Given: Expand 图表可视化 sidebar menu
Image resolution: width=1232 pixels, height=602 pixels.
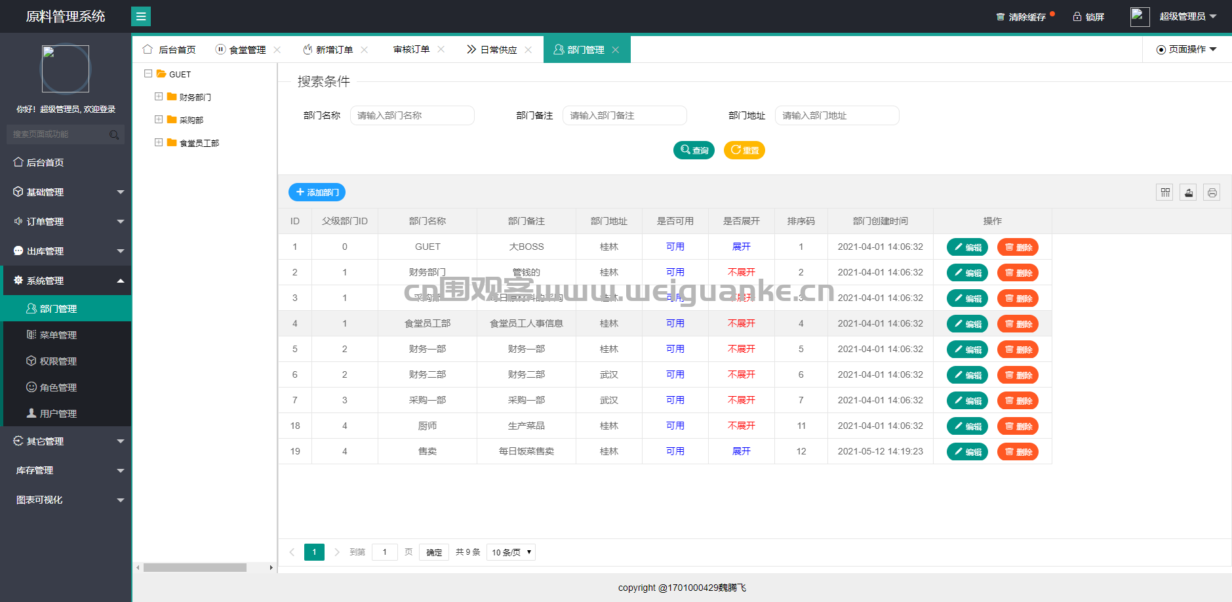Looking at the screenshot, I should (x=66, y=500).
